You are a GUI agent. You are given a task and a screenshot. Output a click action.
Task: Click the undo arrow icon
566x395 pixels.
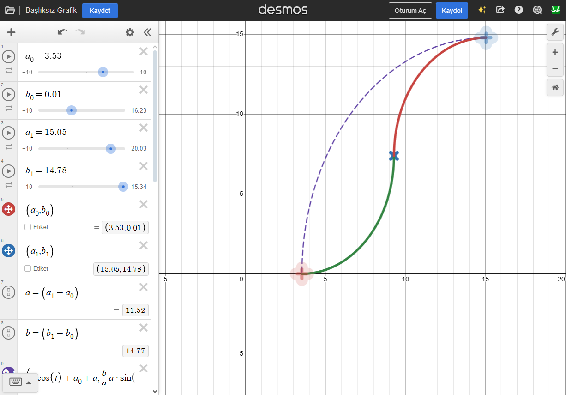click(63, 32)
